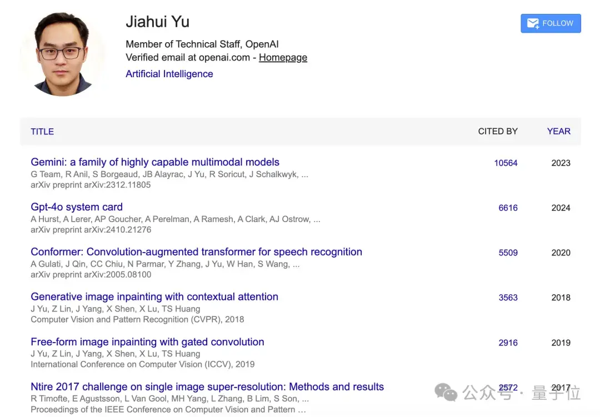Open Generative image inpainting contextual attention paper
Image resolution: width=600 pixels, height=417 pixels.
[x=154, y=297]
